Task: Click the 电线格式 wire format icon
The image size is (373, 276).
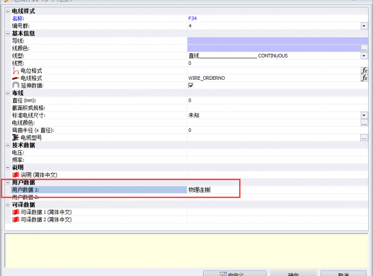Action: [x=16, y=78]
